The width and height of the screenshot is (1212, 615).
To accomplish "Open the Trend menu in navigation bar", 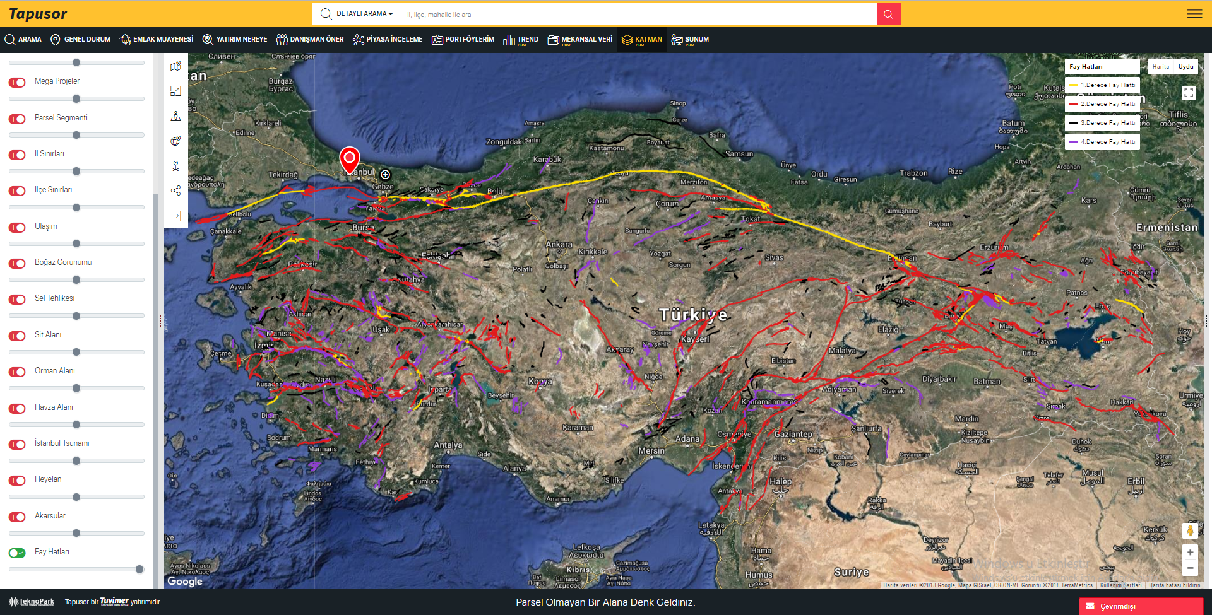I will pos(521,40).
